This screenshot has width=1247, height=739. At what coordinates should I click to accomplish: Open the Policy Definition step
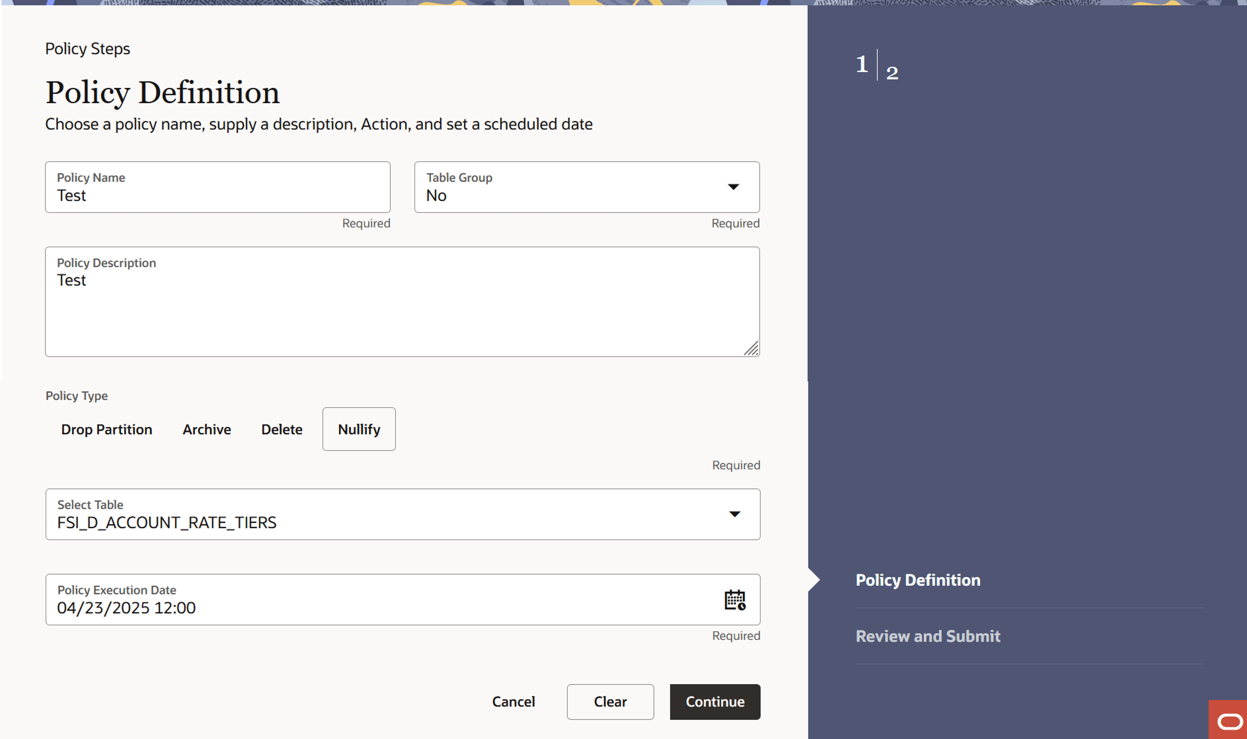tap(917, 580)
